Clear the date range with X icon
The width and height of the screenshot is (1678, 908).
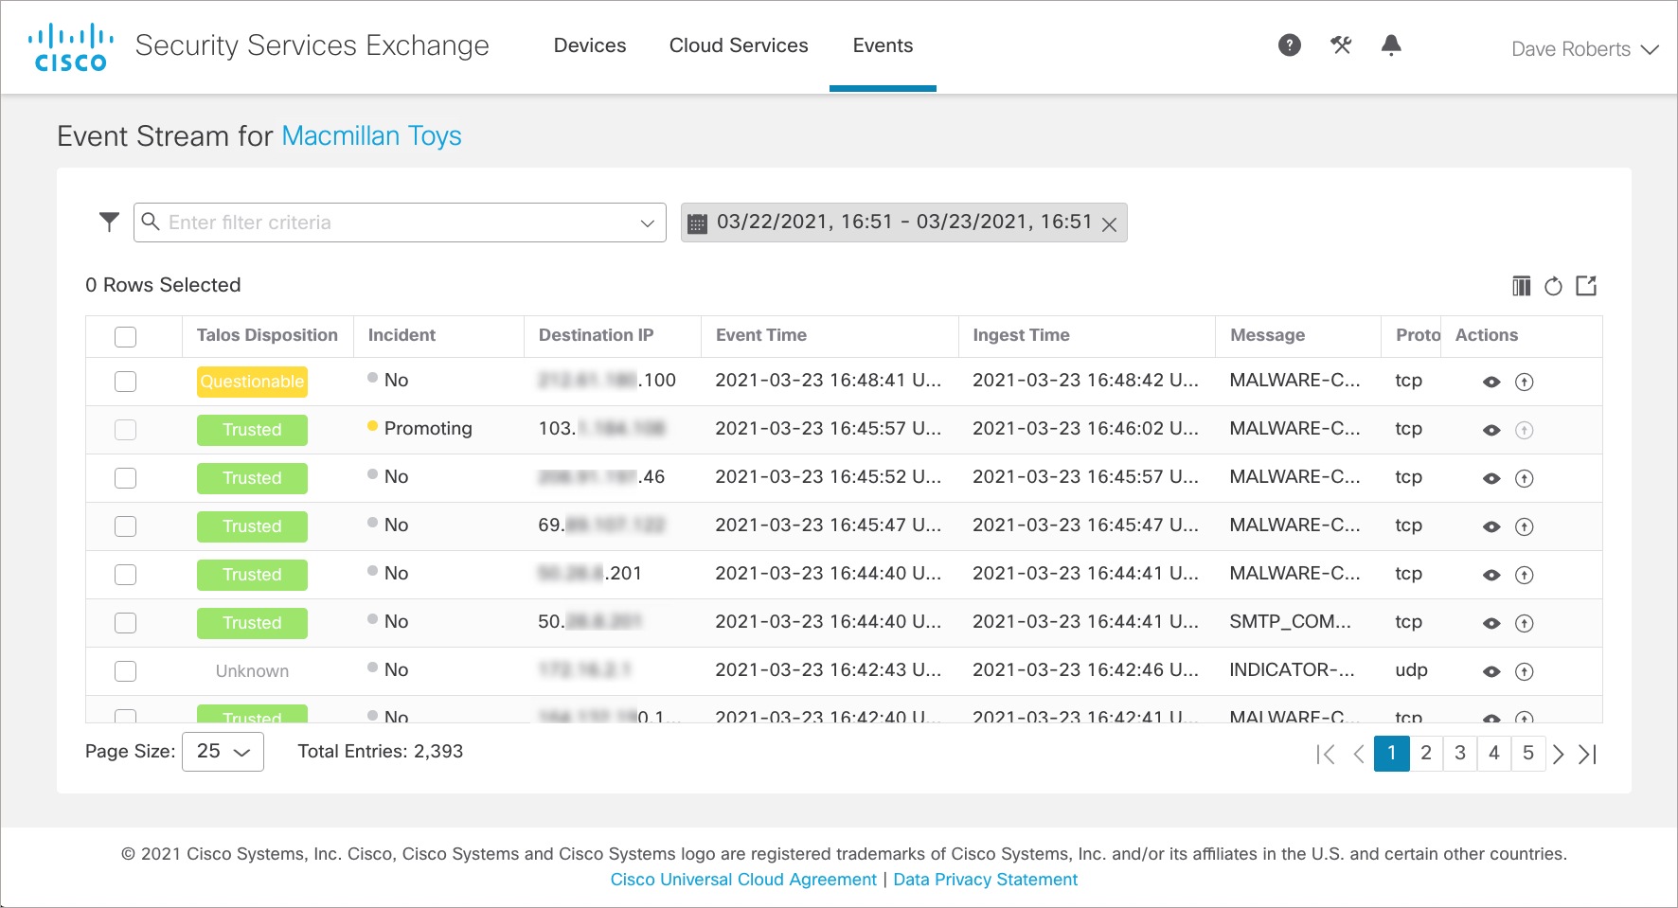pyautogui.click(x=1110, y=224)
